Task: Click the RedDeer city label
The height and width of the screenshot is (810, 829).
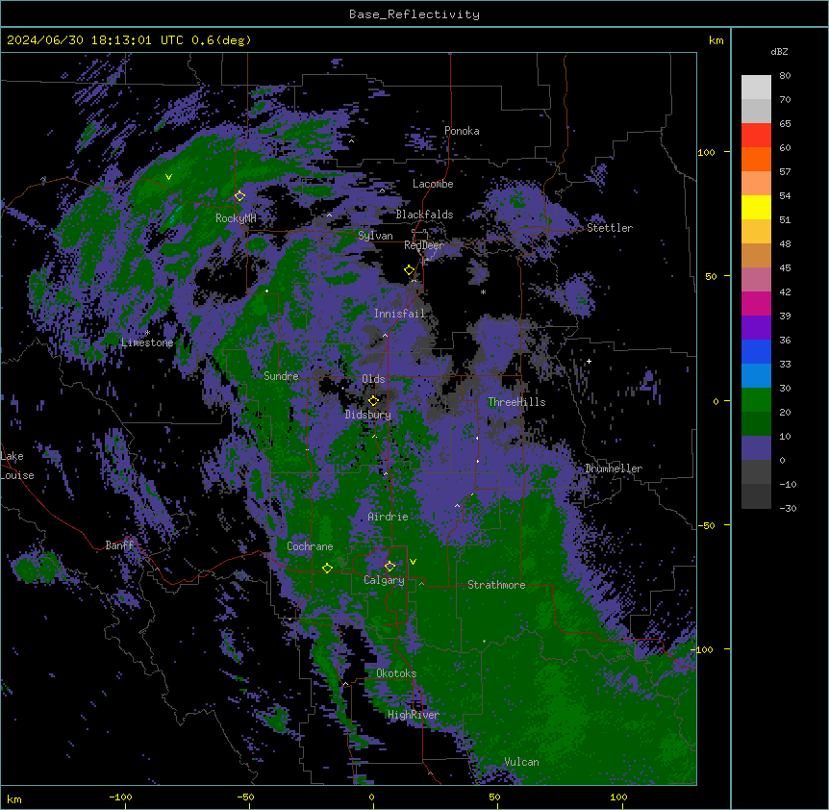Action: (x=424, y=245)
